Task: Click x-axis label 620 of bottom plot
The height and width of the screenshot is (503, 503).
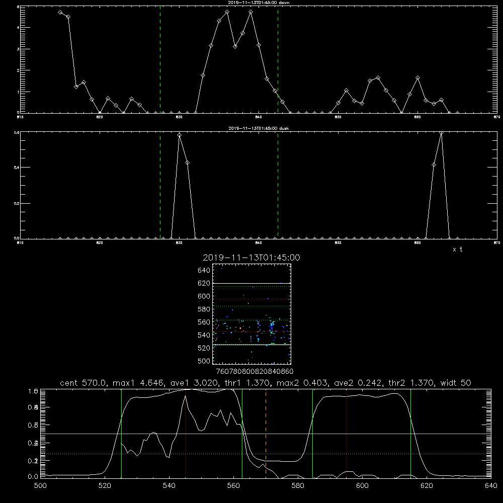Action: [427, 486]
